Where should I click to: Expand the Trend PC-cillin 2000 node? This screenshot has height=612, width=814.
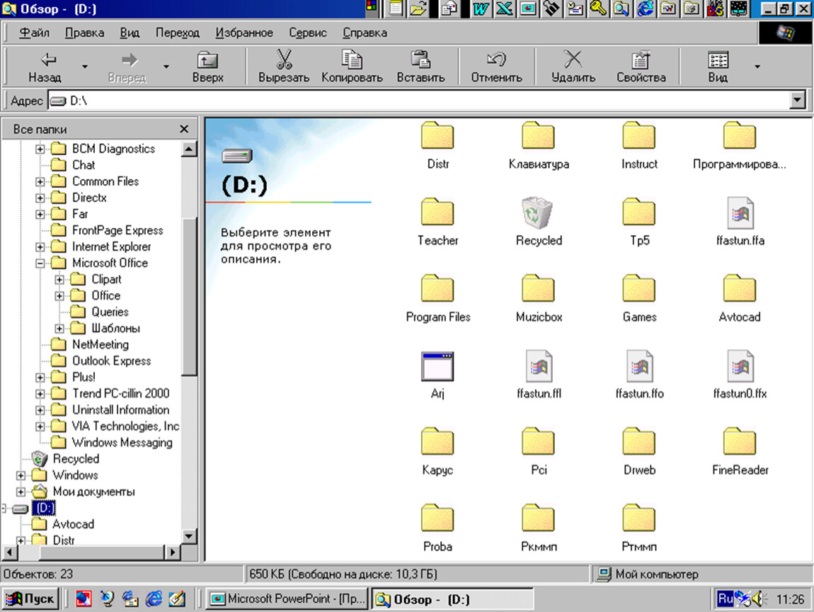click(40, 394)
